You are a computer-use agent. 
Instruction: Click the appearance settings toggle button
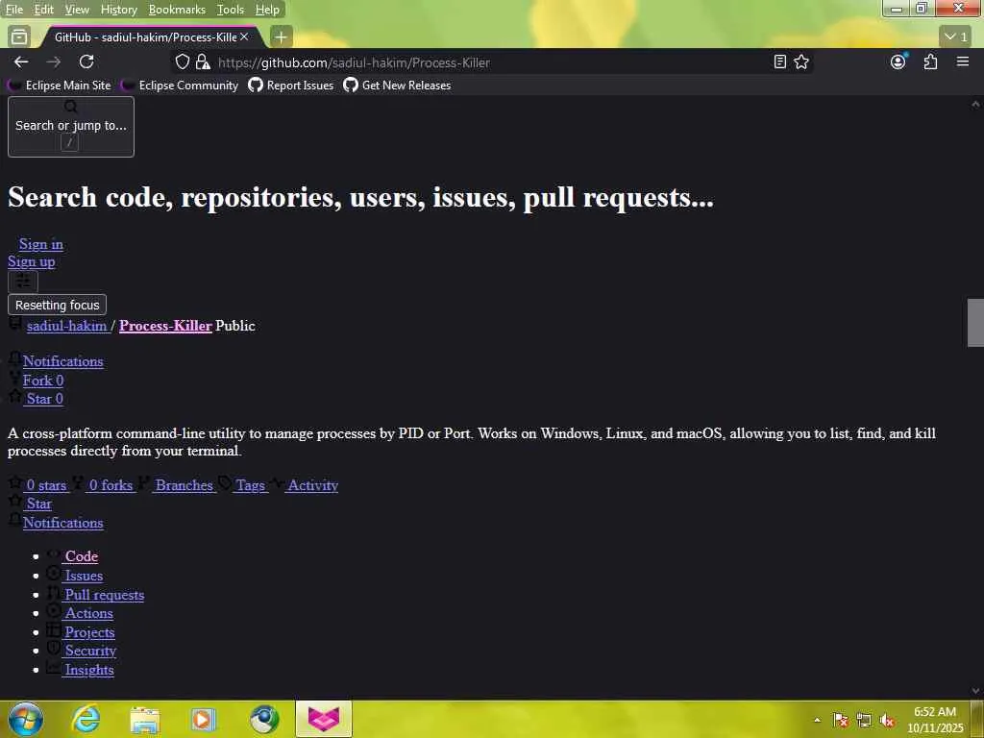tap(23, 282)
